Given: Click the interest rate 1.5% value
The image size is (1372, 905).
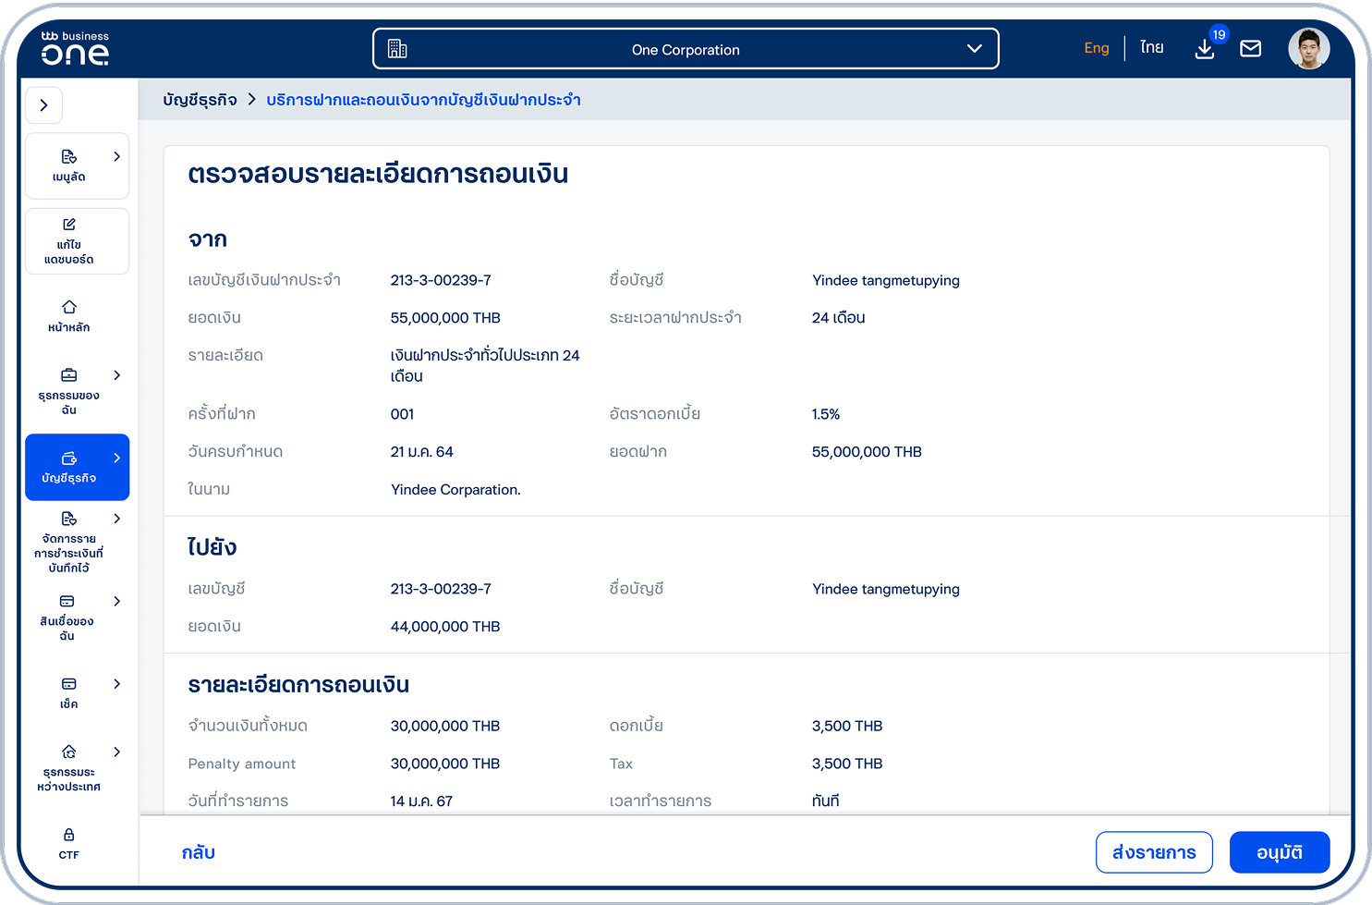Looking at the screenshot, I should pyautogui.click(x=826, y=414).
